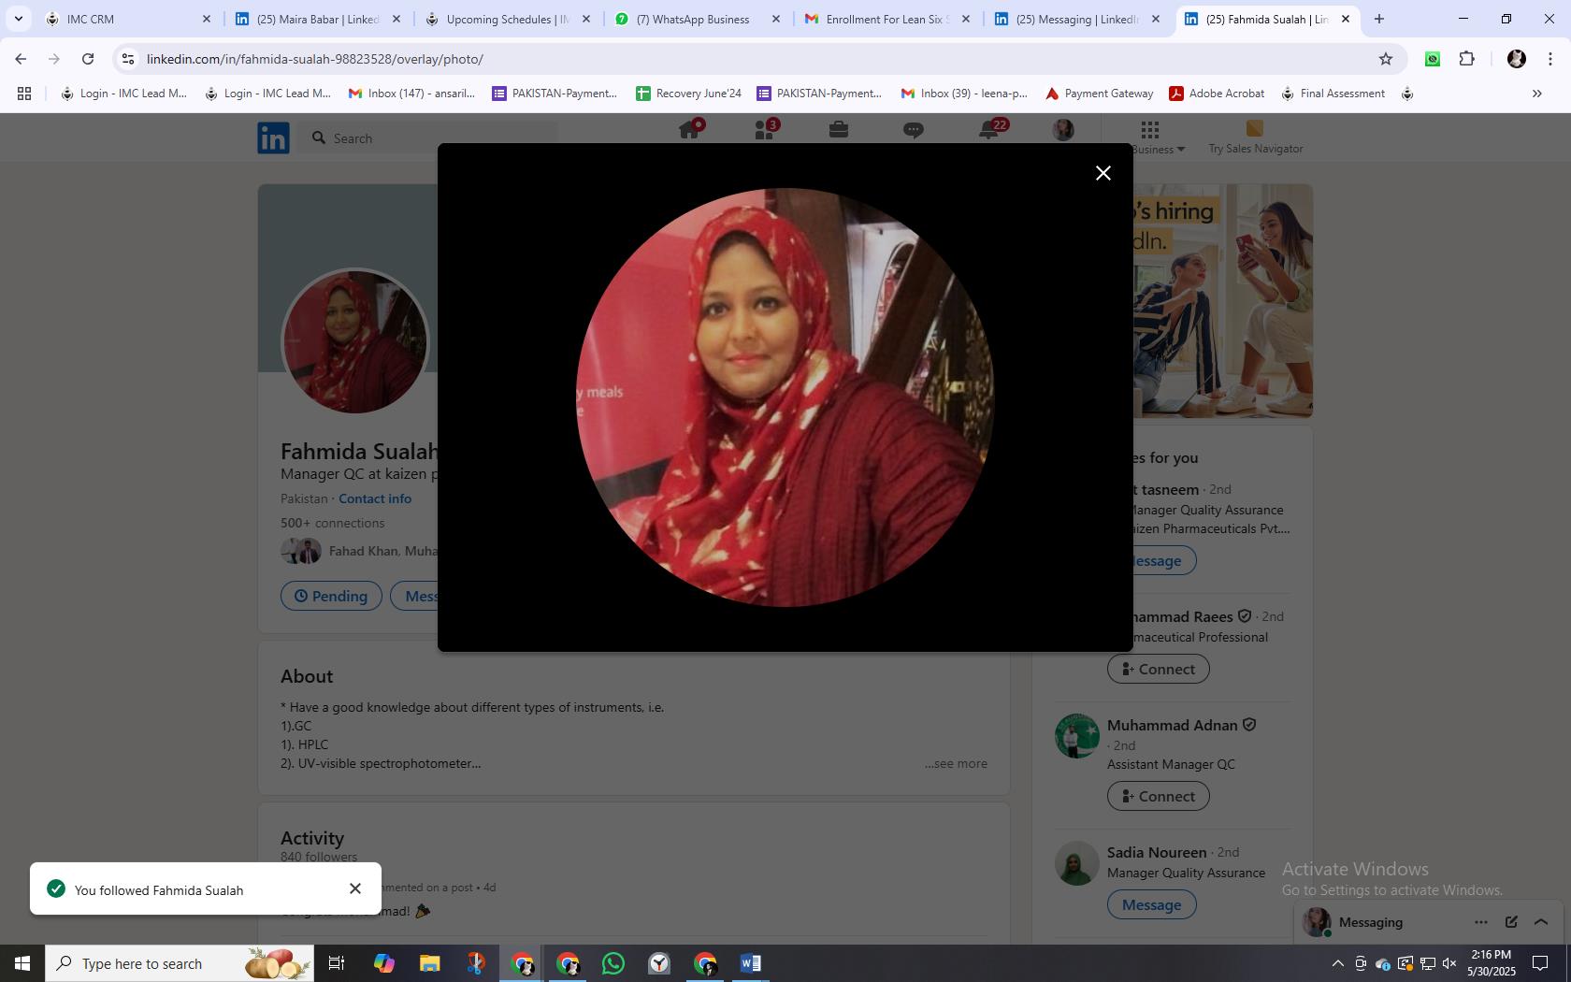The image size is (1571, 982).
Task: Open the Windows Start menu
Action: coord(22,963)
